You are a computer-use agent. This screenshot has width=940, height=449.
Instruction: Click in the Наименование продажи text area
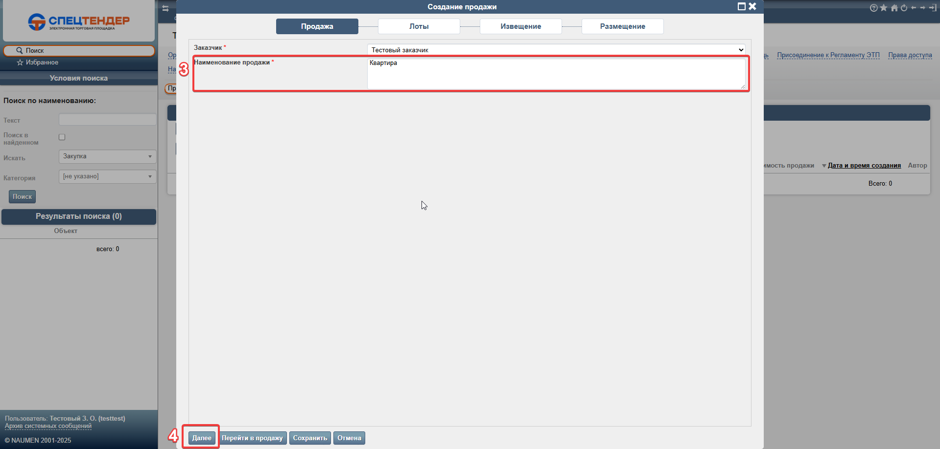point(556,73)
